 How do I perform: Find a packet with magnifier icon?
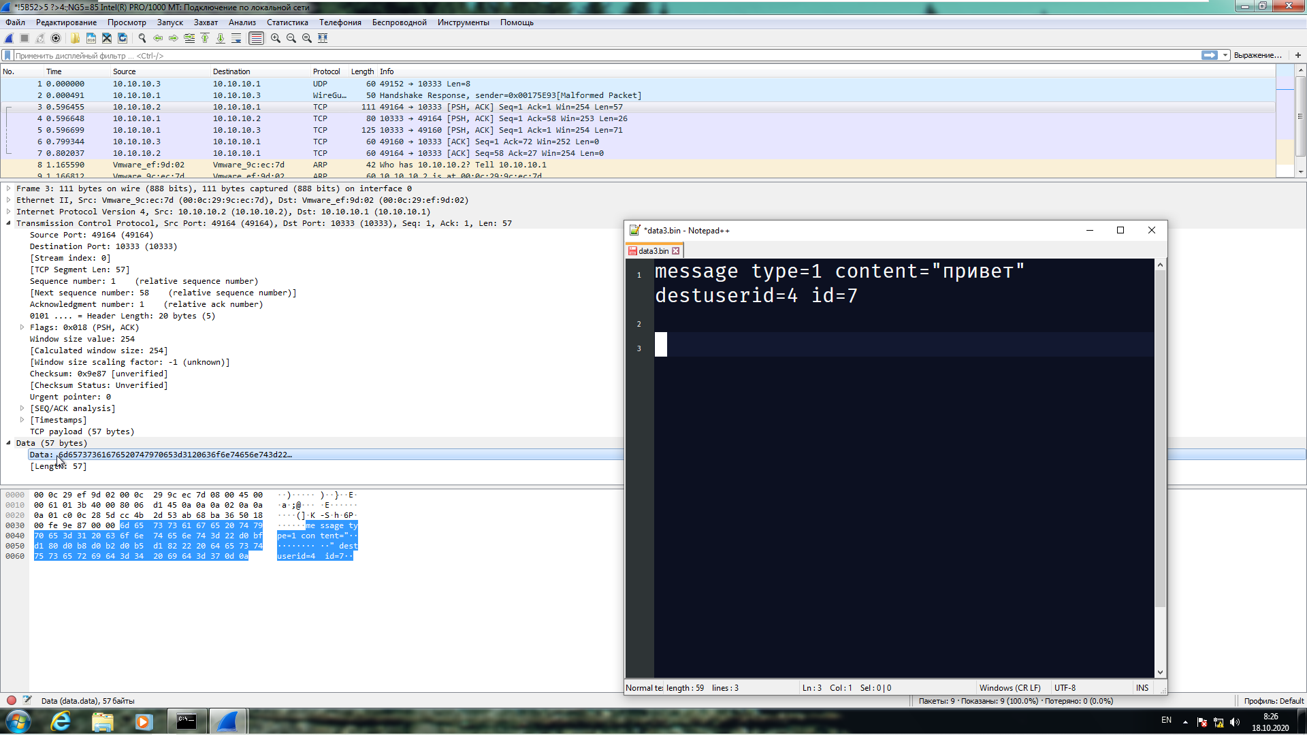click(x=142, y=38)
